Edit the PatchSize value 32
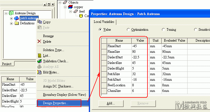This screenshot has width=210, height=112. tap(140, 74)
